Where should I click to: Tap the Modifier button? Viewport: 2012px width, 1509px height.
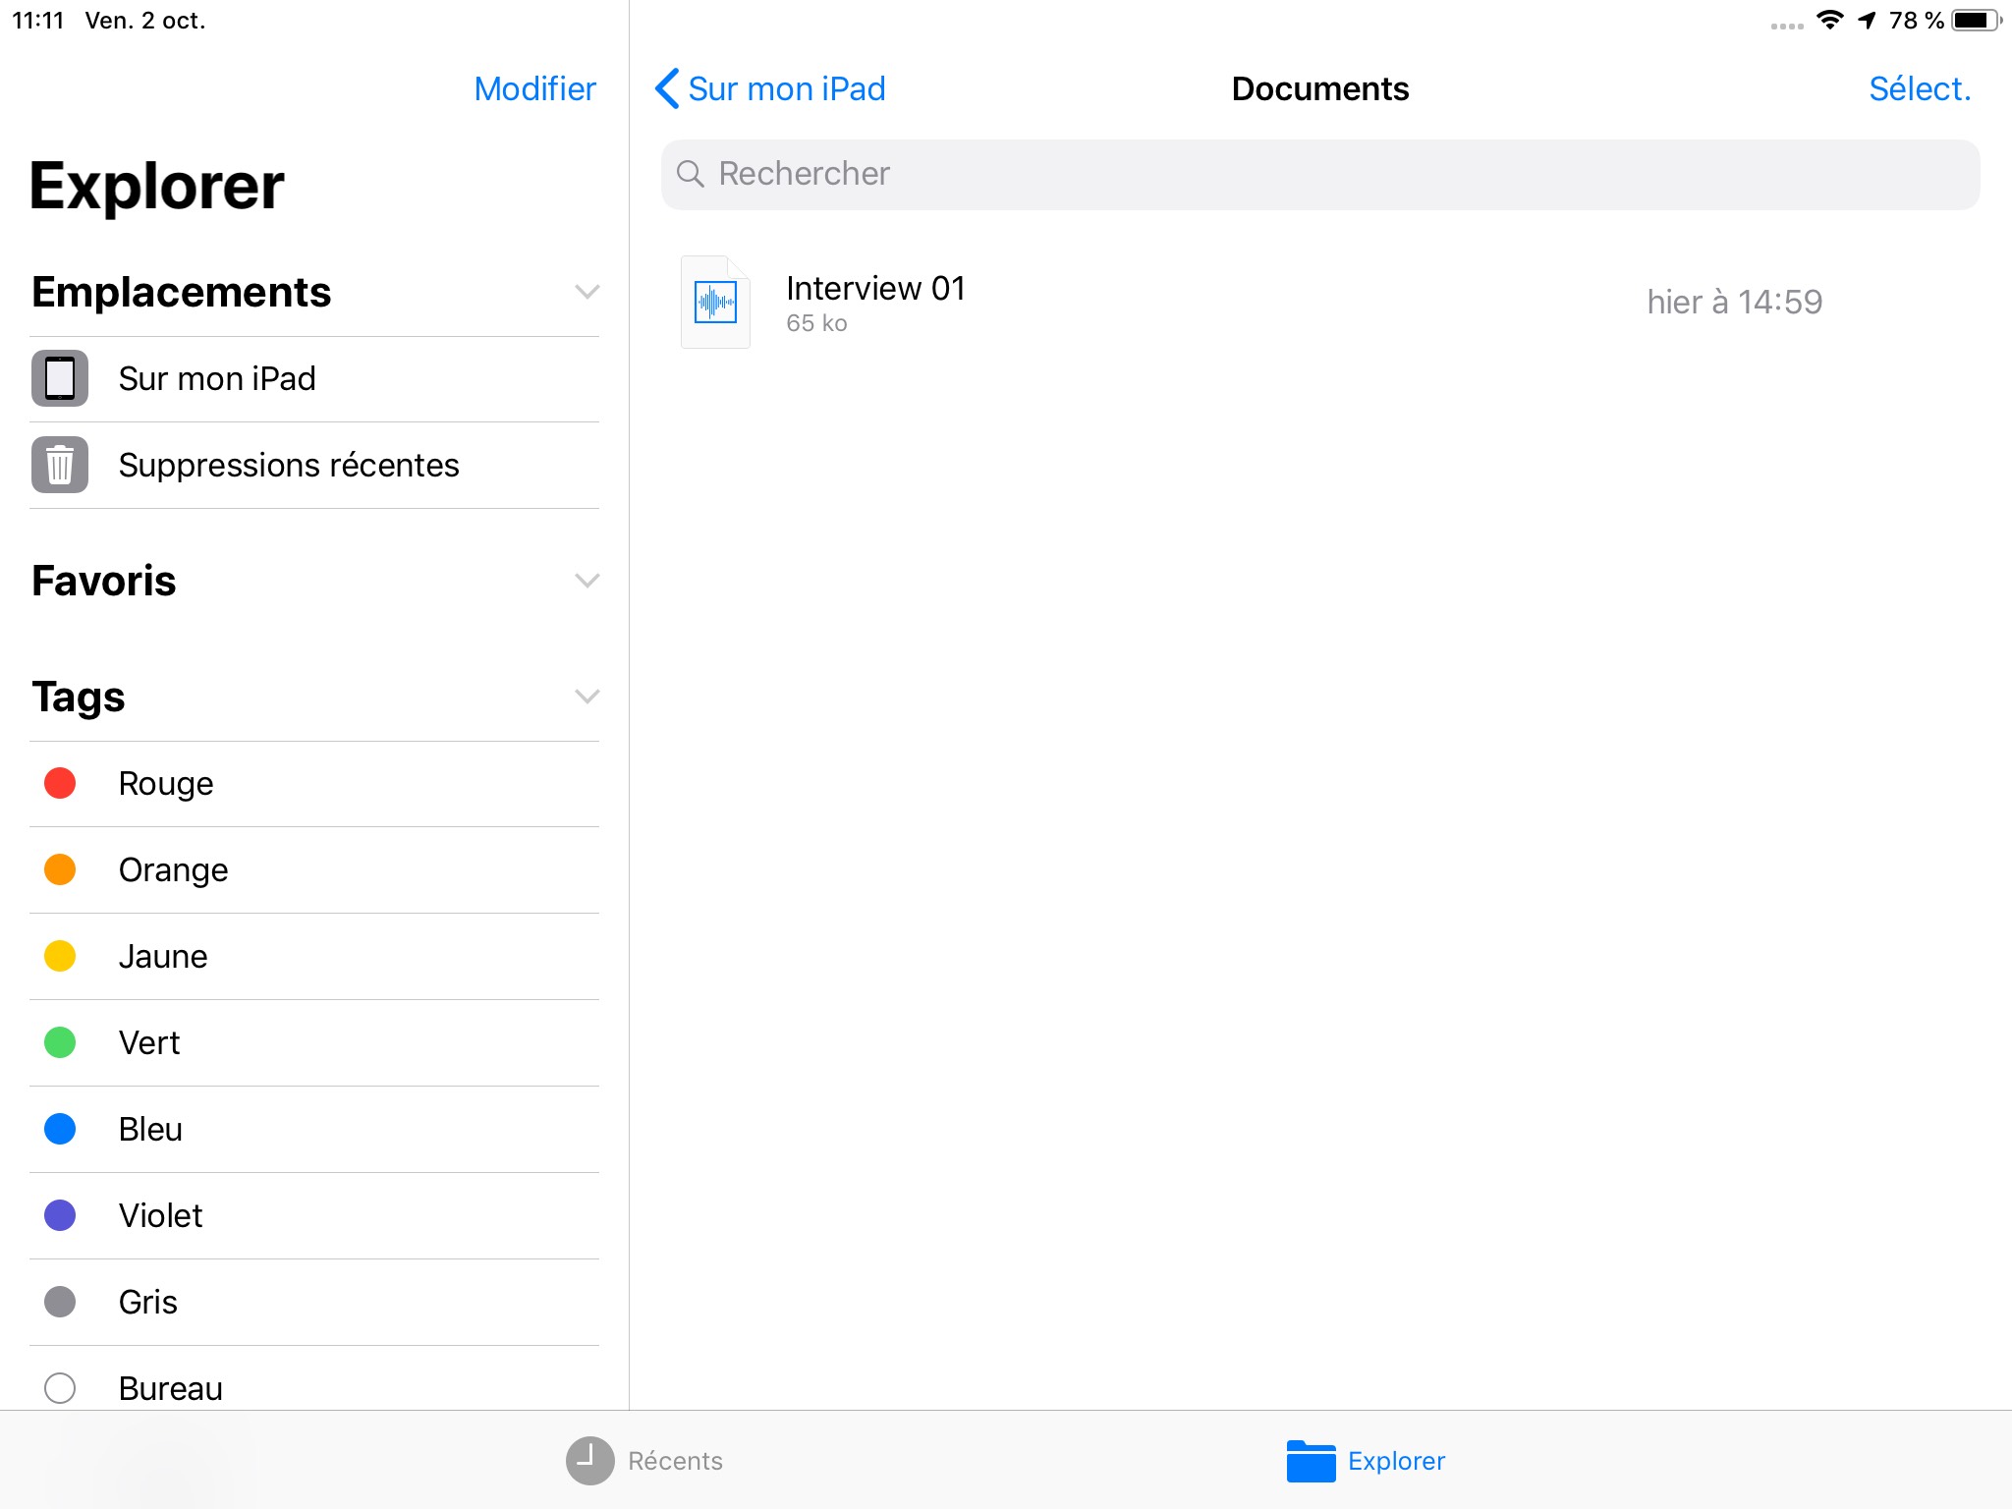coord(534,88)
